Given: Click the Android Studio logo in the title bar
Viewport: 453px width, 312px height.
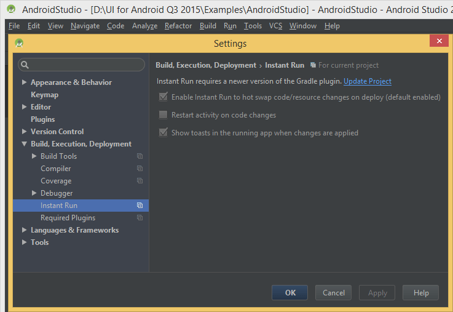Looking at the screenshot, I should 11,9.
